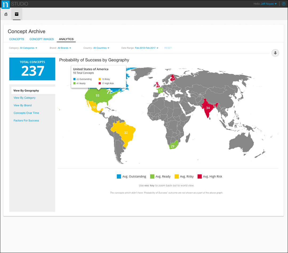Click the Avg. Risky yellow legend swatch
The image size is (288, 253).
177,176
